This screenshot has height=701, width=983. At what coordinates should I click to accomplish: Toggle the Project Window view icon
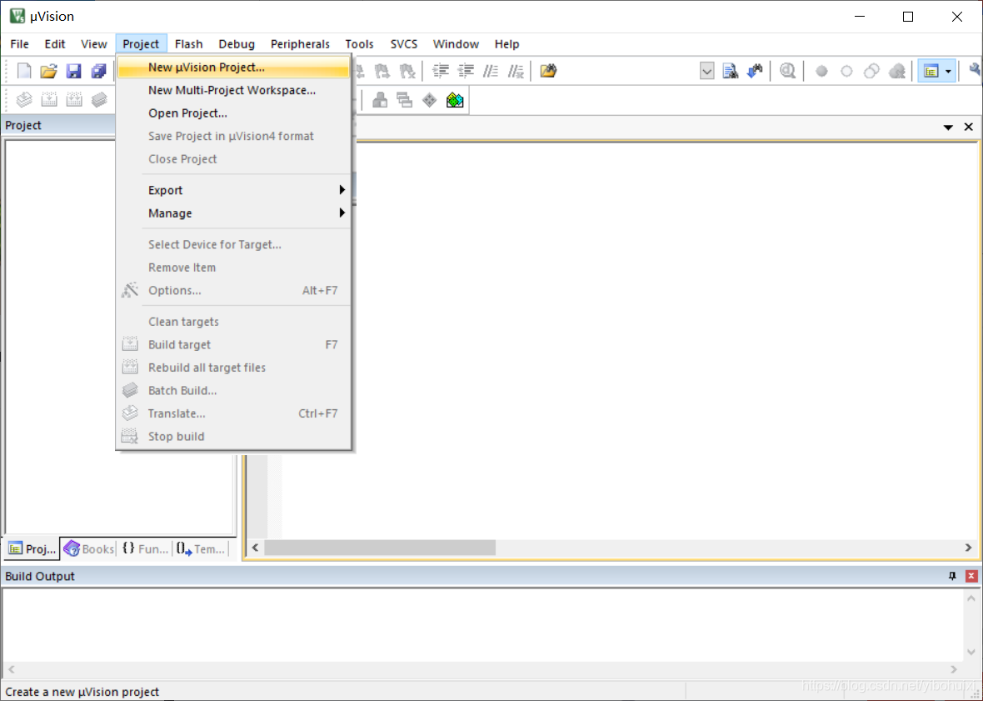coord(931,71)
